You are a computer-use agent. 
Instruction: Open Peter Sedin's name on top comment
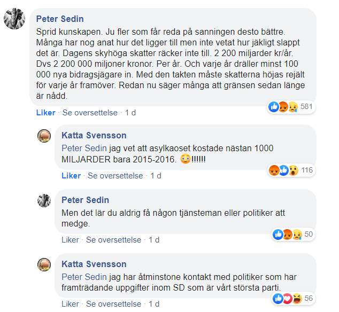[60, 19]
